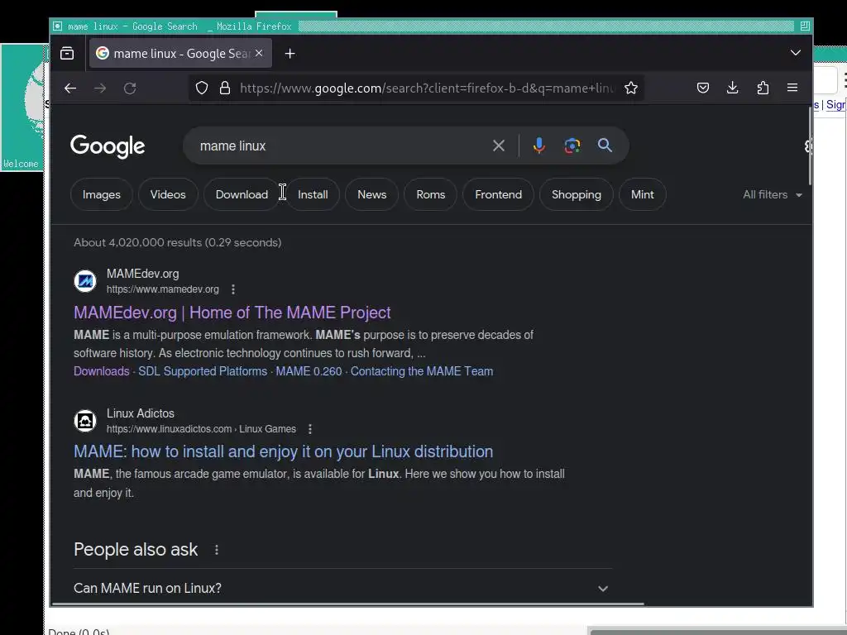The width and height of the screenshot is (847, 635).
Task: Open MAME how to install Linux article
Action: (284, 451)
